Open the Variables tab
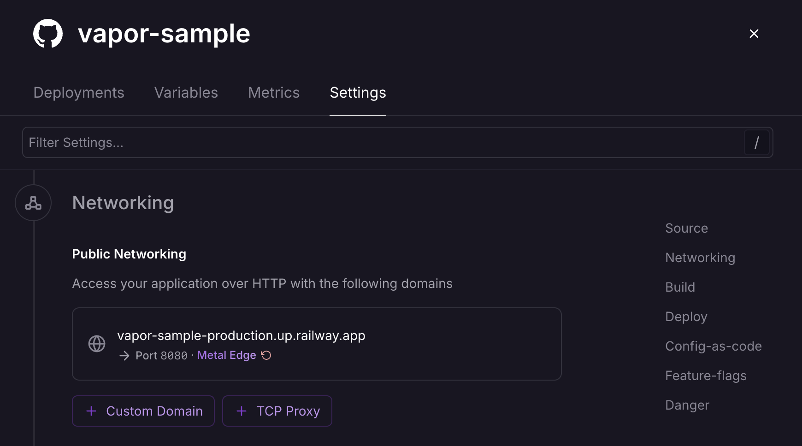The height and width of the screenshot is (446, 802). (x=186, y=93)
